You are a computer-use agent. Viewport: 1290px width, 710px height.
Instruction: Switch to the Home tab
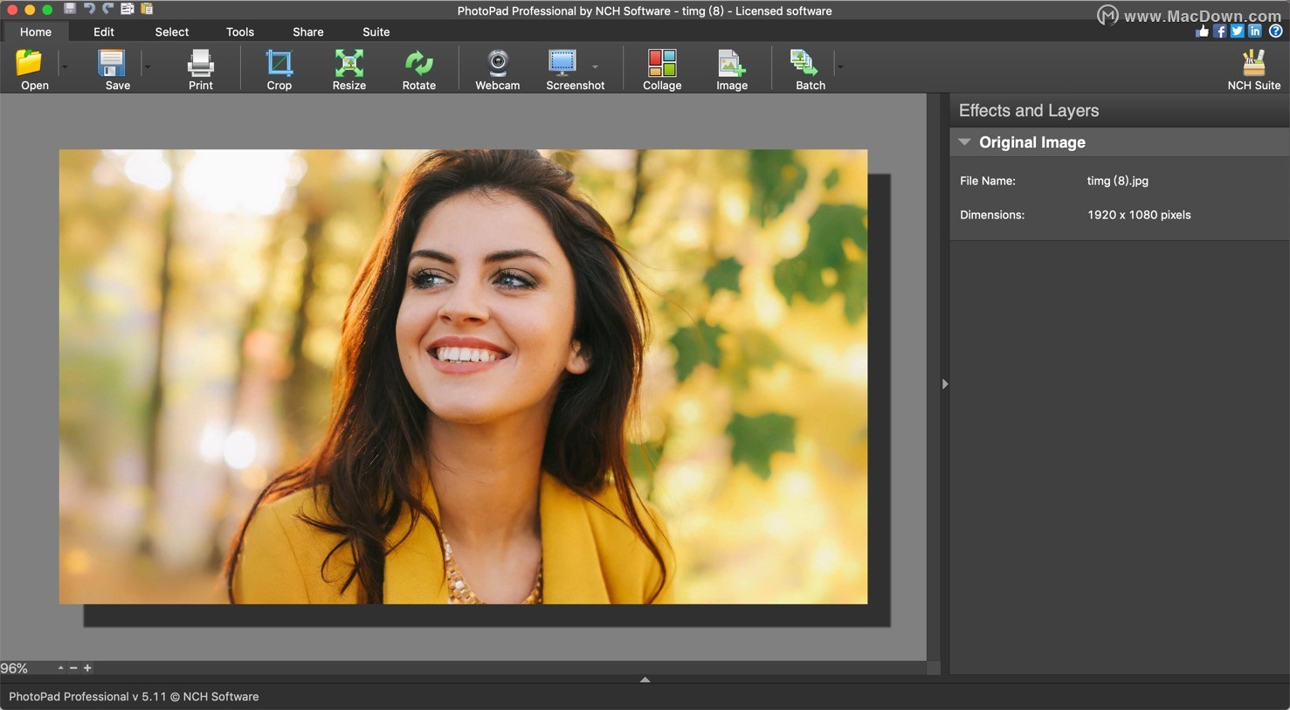click(x=36, y=31)
